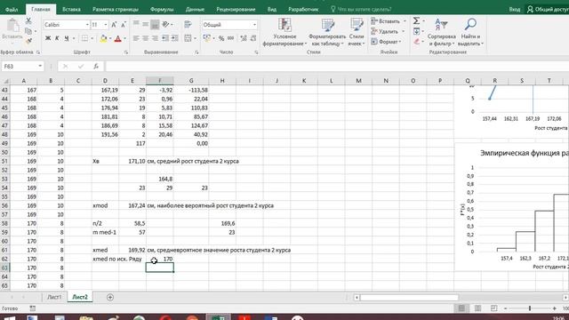Screen dimensions: 569x320
Task: Decrease indent in the alignment group
Action: 165,38
